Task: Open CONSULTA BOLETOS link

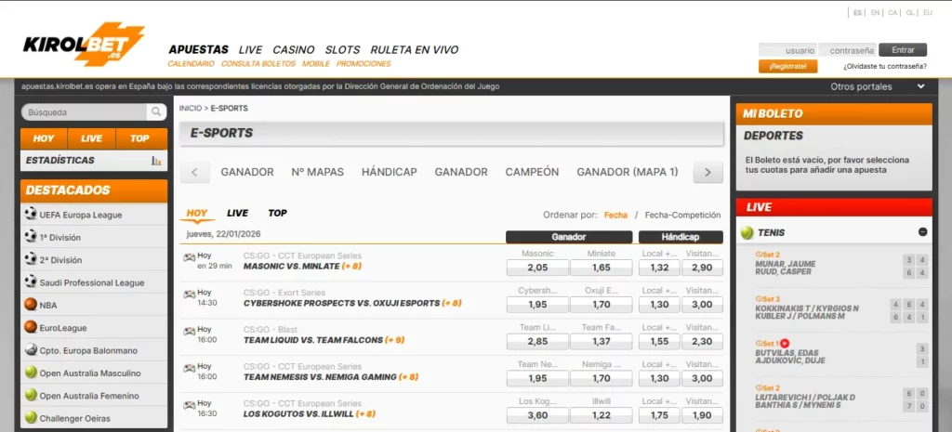Action: click(x=258, y=64)
